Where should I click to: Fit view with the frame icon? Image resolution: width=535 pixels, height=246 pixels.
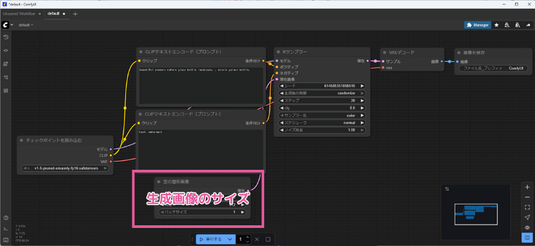pyautogui.click(x=527, y=207)
